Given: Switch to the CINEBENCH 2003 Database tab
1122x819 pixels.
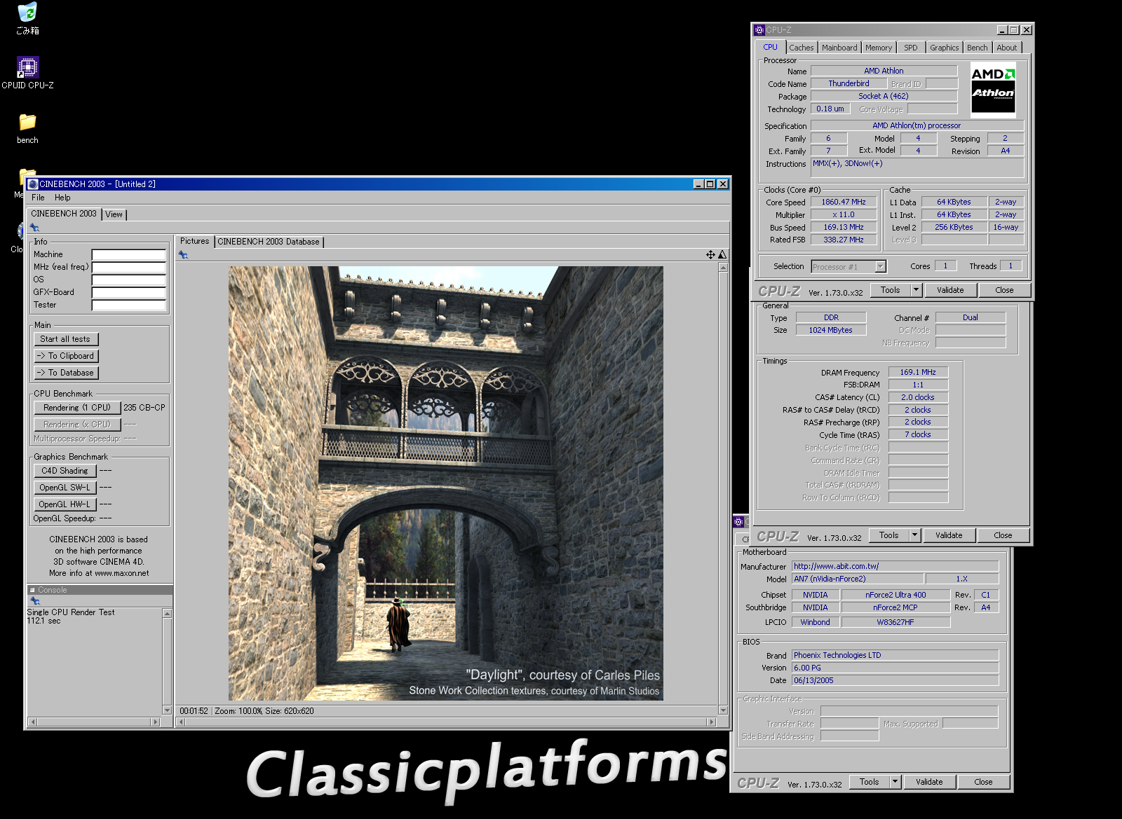Looking at the screenshot, I should pos(269,242).
